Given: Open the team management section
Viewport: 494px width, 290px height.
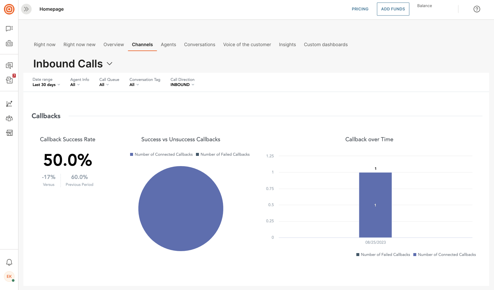Looking at the screenshot, I should click(x=9, y=118).
